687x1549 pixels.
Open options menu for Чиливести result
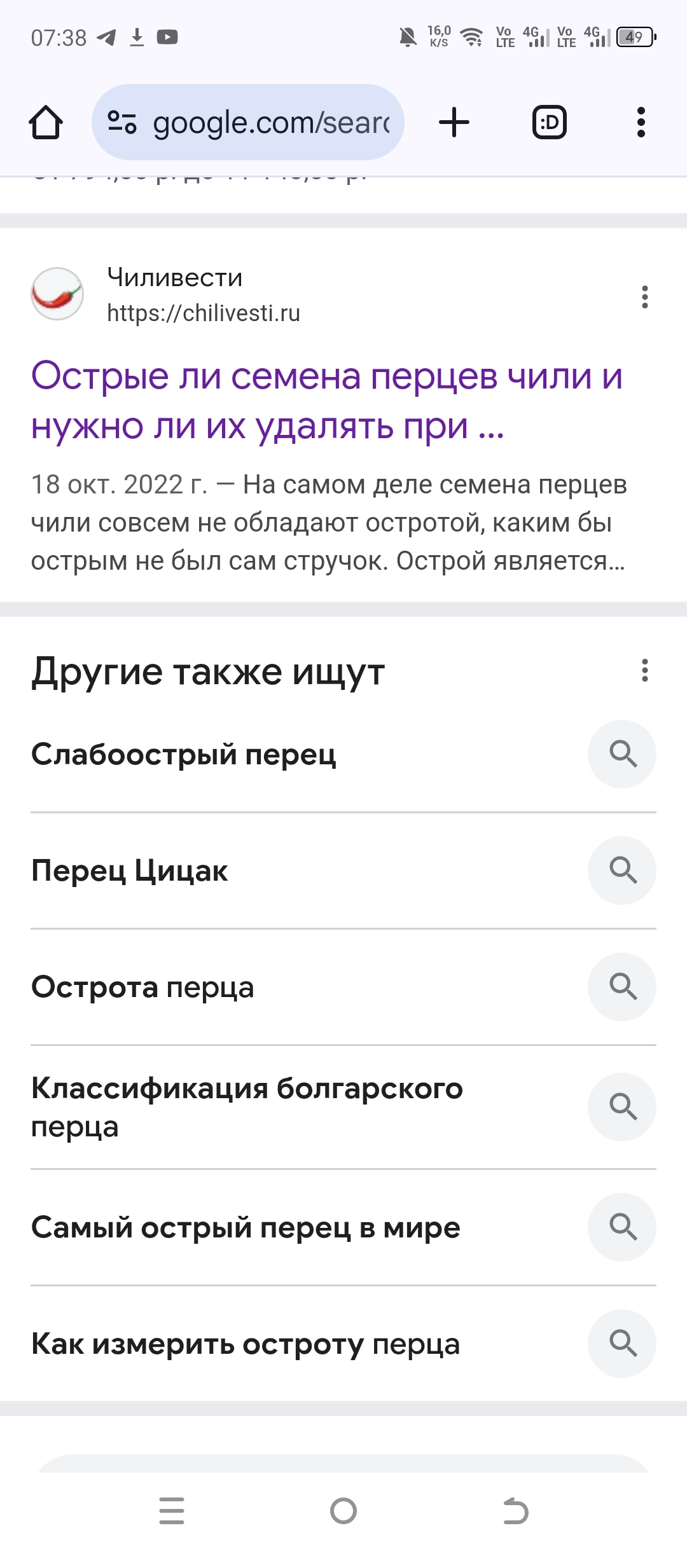(644, 297)
